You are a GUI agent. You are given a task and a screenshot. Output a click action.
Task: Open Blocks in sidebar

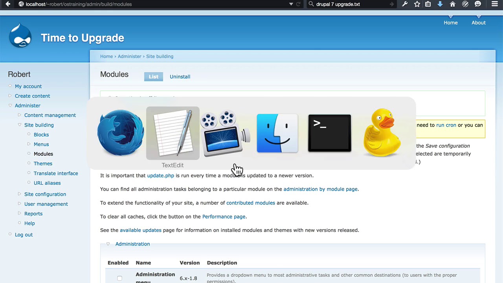tap(41, 135)
